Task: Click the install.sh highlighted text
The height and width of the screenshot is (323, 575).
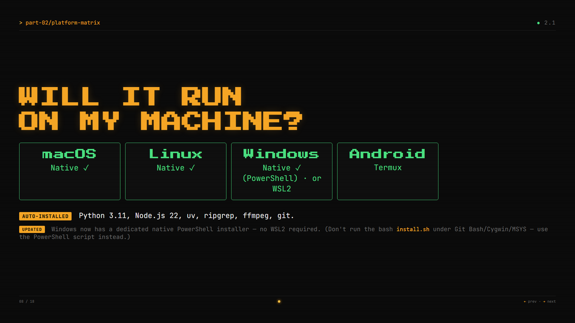Action: tap(413, 229)
